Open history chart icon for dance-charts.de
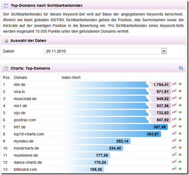The width and height of the screenshot is (189, 175). (174, 162)
